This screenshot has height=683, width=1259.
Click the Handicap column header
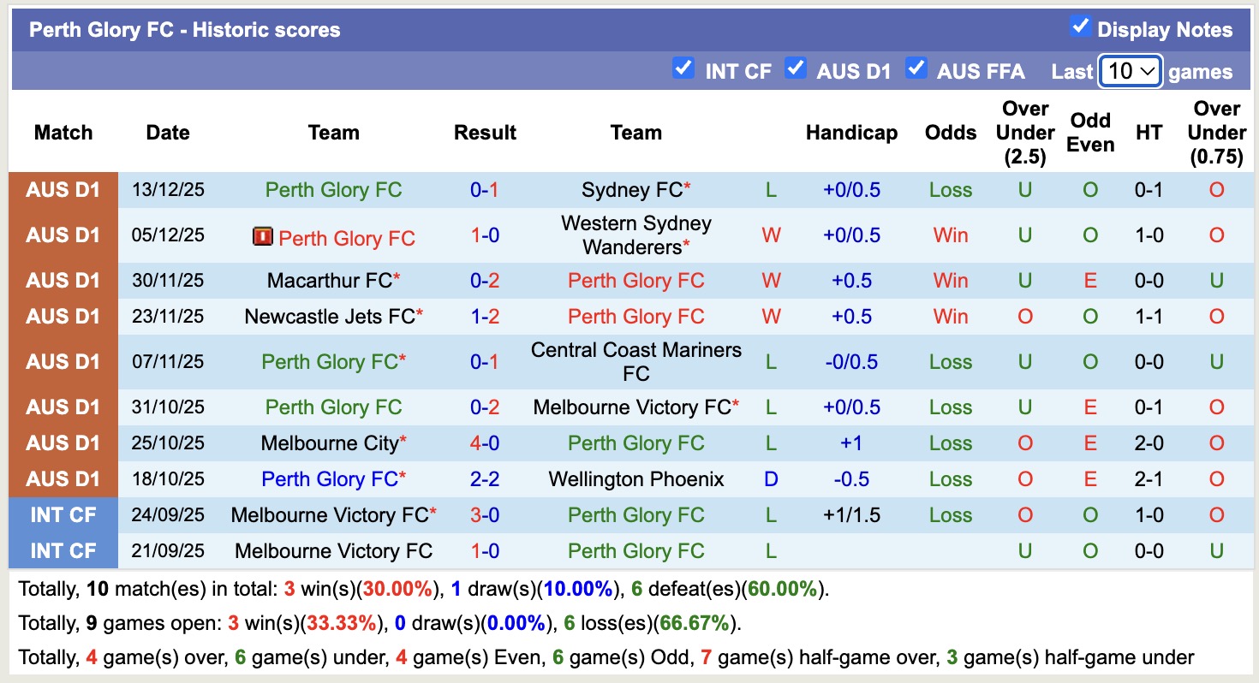850,133
